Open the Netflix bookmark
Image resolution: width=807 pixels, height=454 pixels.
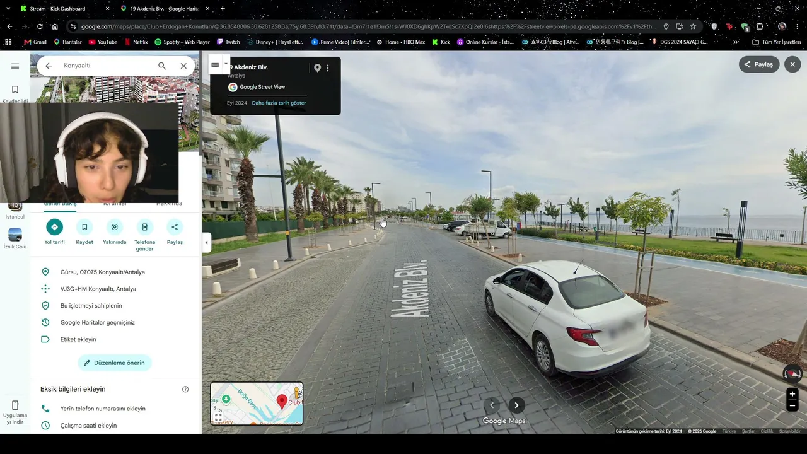pos(136,42)
